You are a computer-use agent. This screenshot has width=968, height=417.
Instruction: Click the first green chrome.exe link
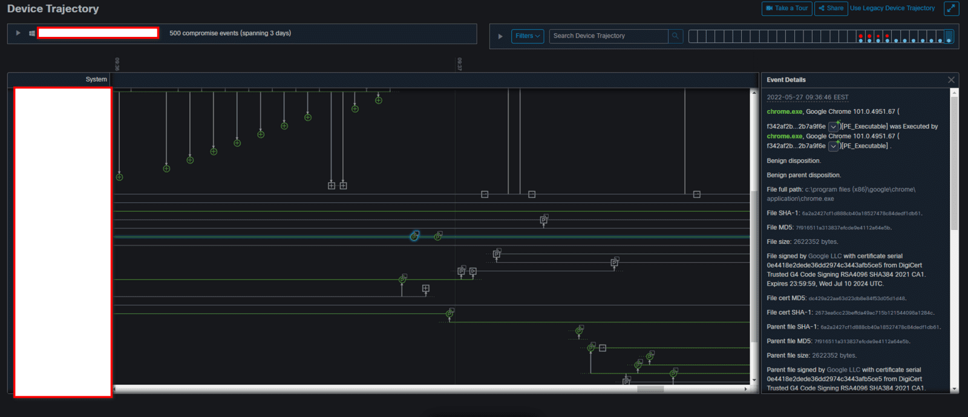[x=784, y=111]
